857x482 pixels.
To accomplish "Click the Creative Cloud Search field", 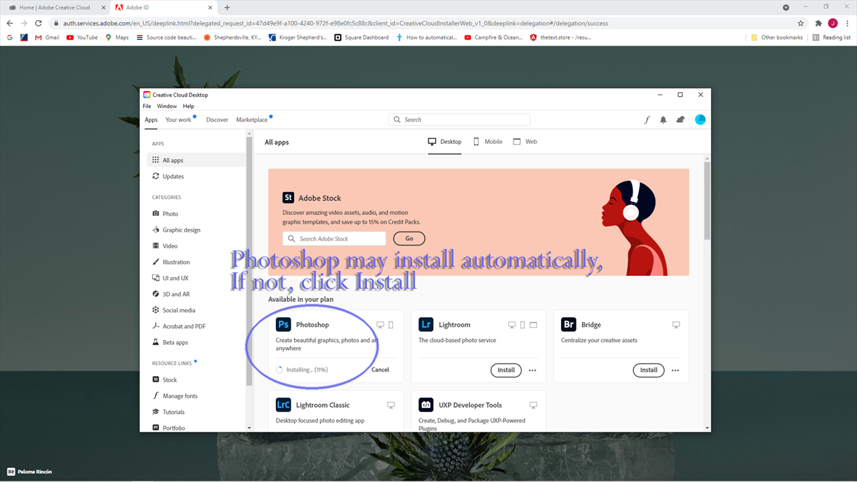I will (459, 120).
